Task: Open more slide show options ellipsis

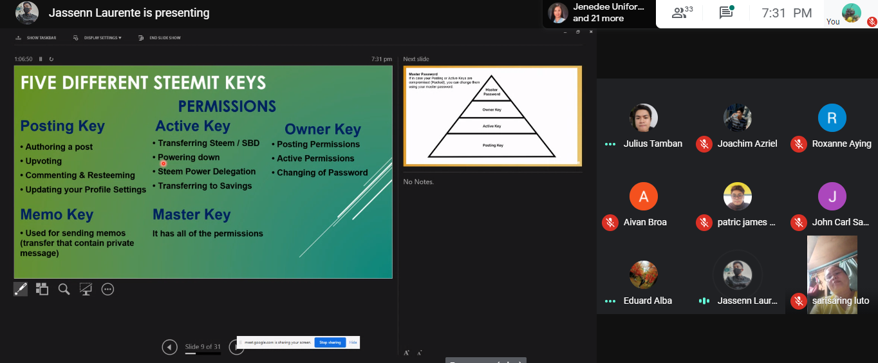Action: 107,289
